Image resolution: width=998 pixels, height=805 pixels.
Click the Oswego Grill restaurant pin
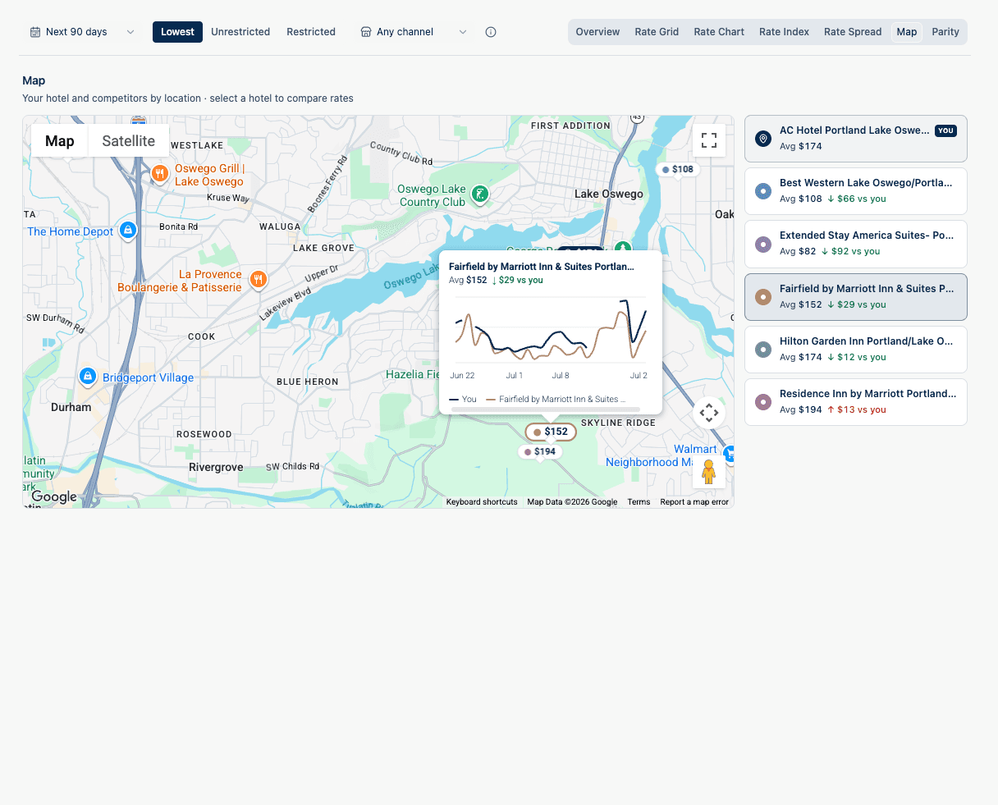(160, 173)
